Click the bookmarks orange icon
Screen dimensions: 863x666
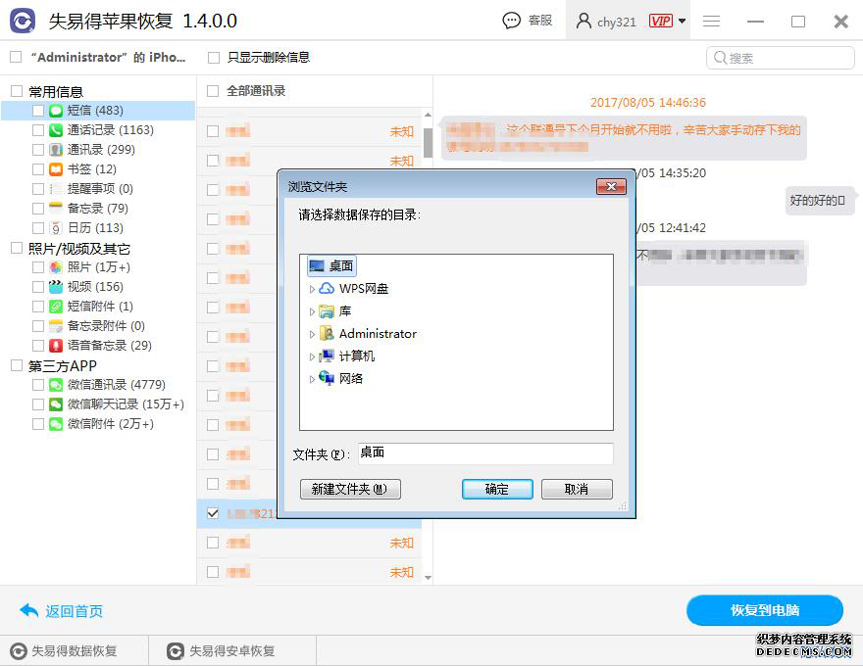coord(56,169)
